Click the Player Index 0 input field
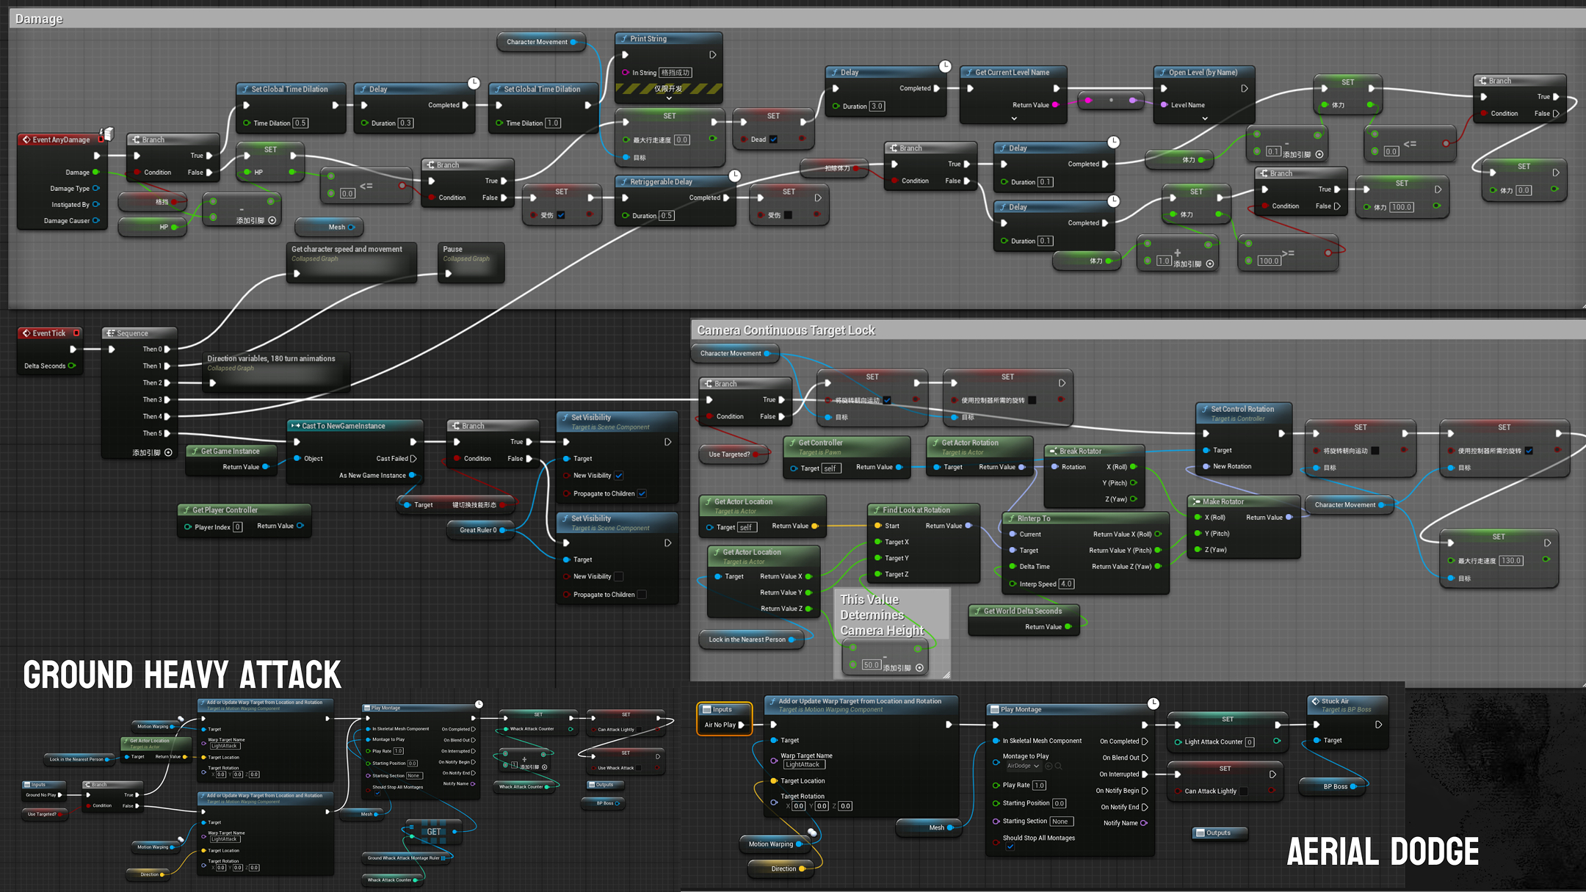This screenshot has width=1586, height=892. point(237,527)
